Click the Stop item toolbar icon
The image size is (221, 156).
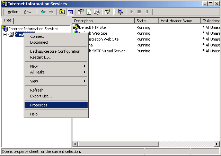[x=139, y=12]
